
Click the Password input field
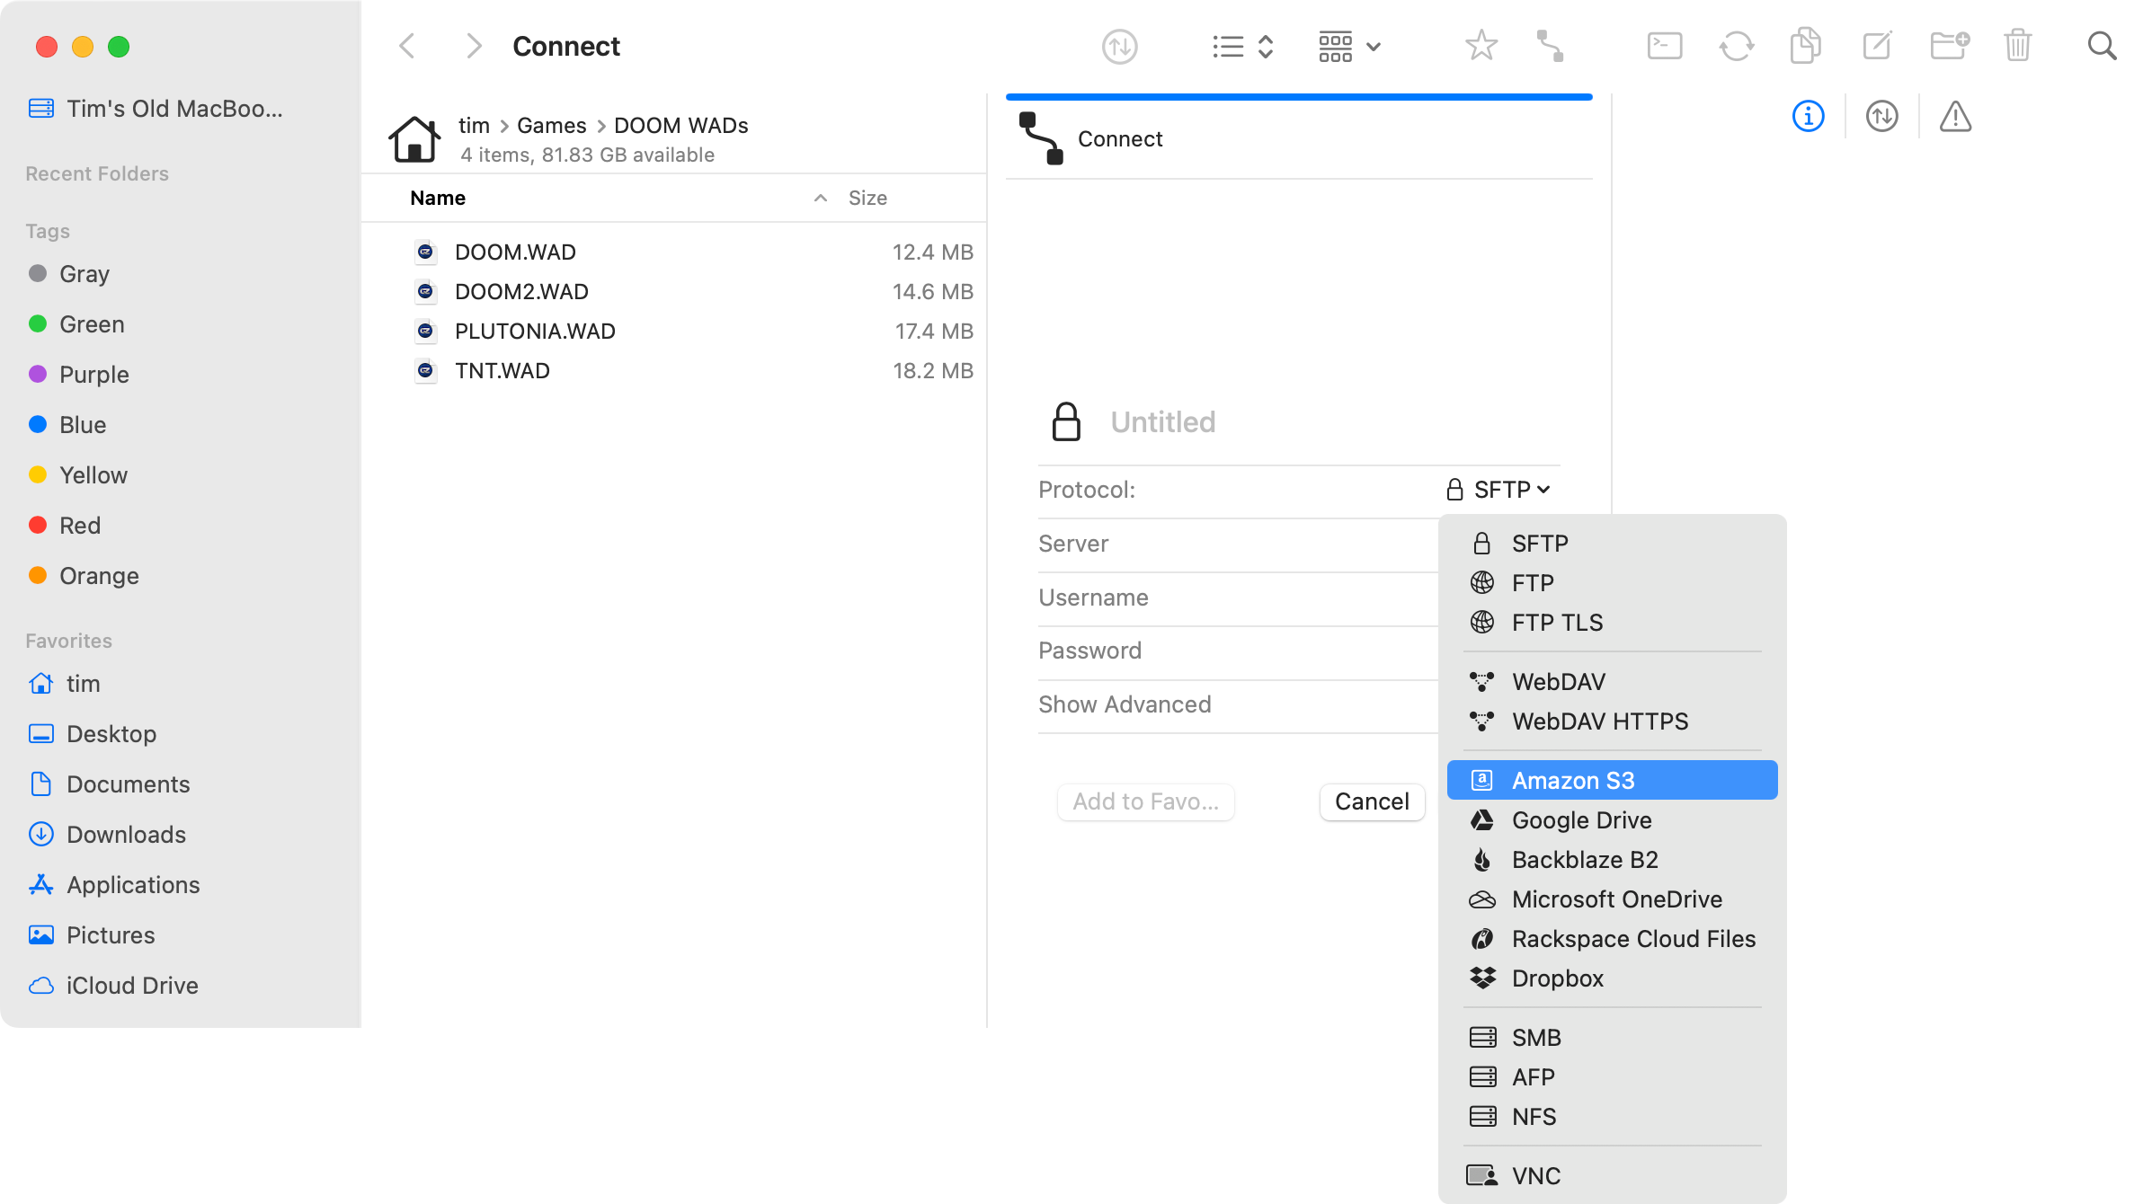pyautogui.click(x=1238, y=651)
